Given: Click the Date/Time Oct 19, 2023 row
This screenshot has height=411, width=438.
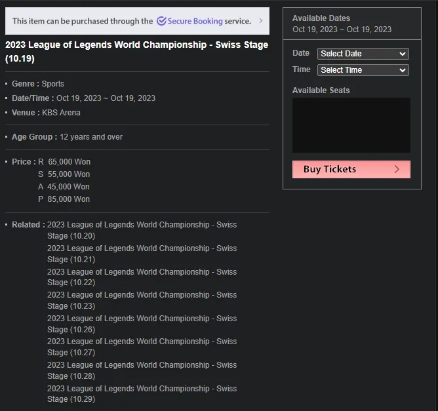Looking at the screenshot, I should point(83,98).
